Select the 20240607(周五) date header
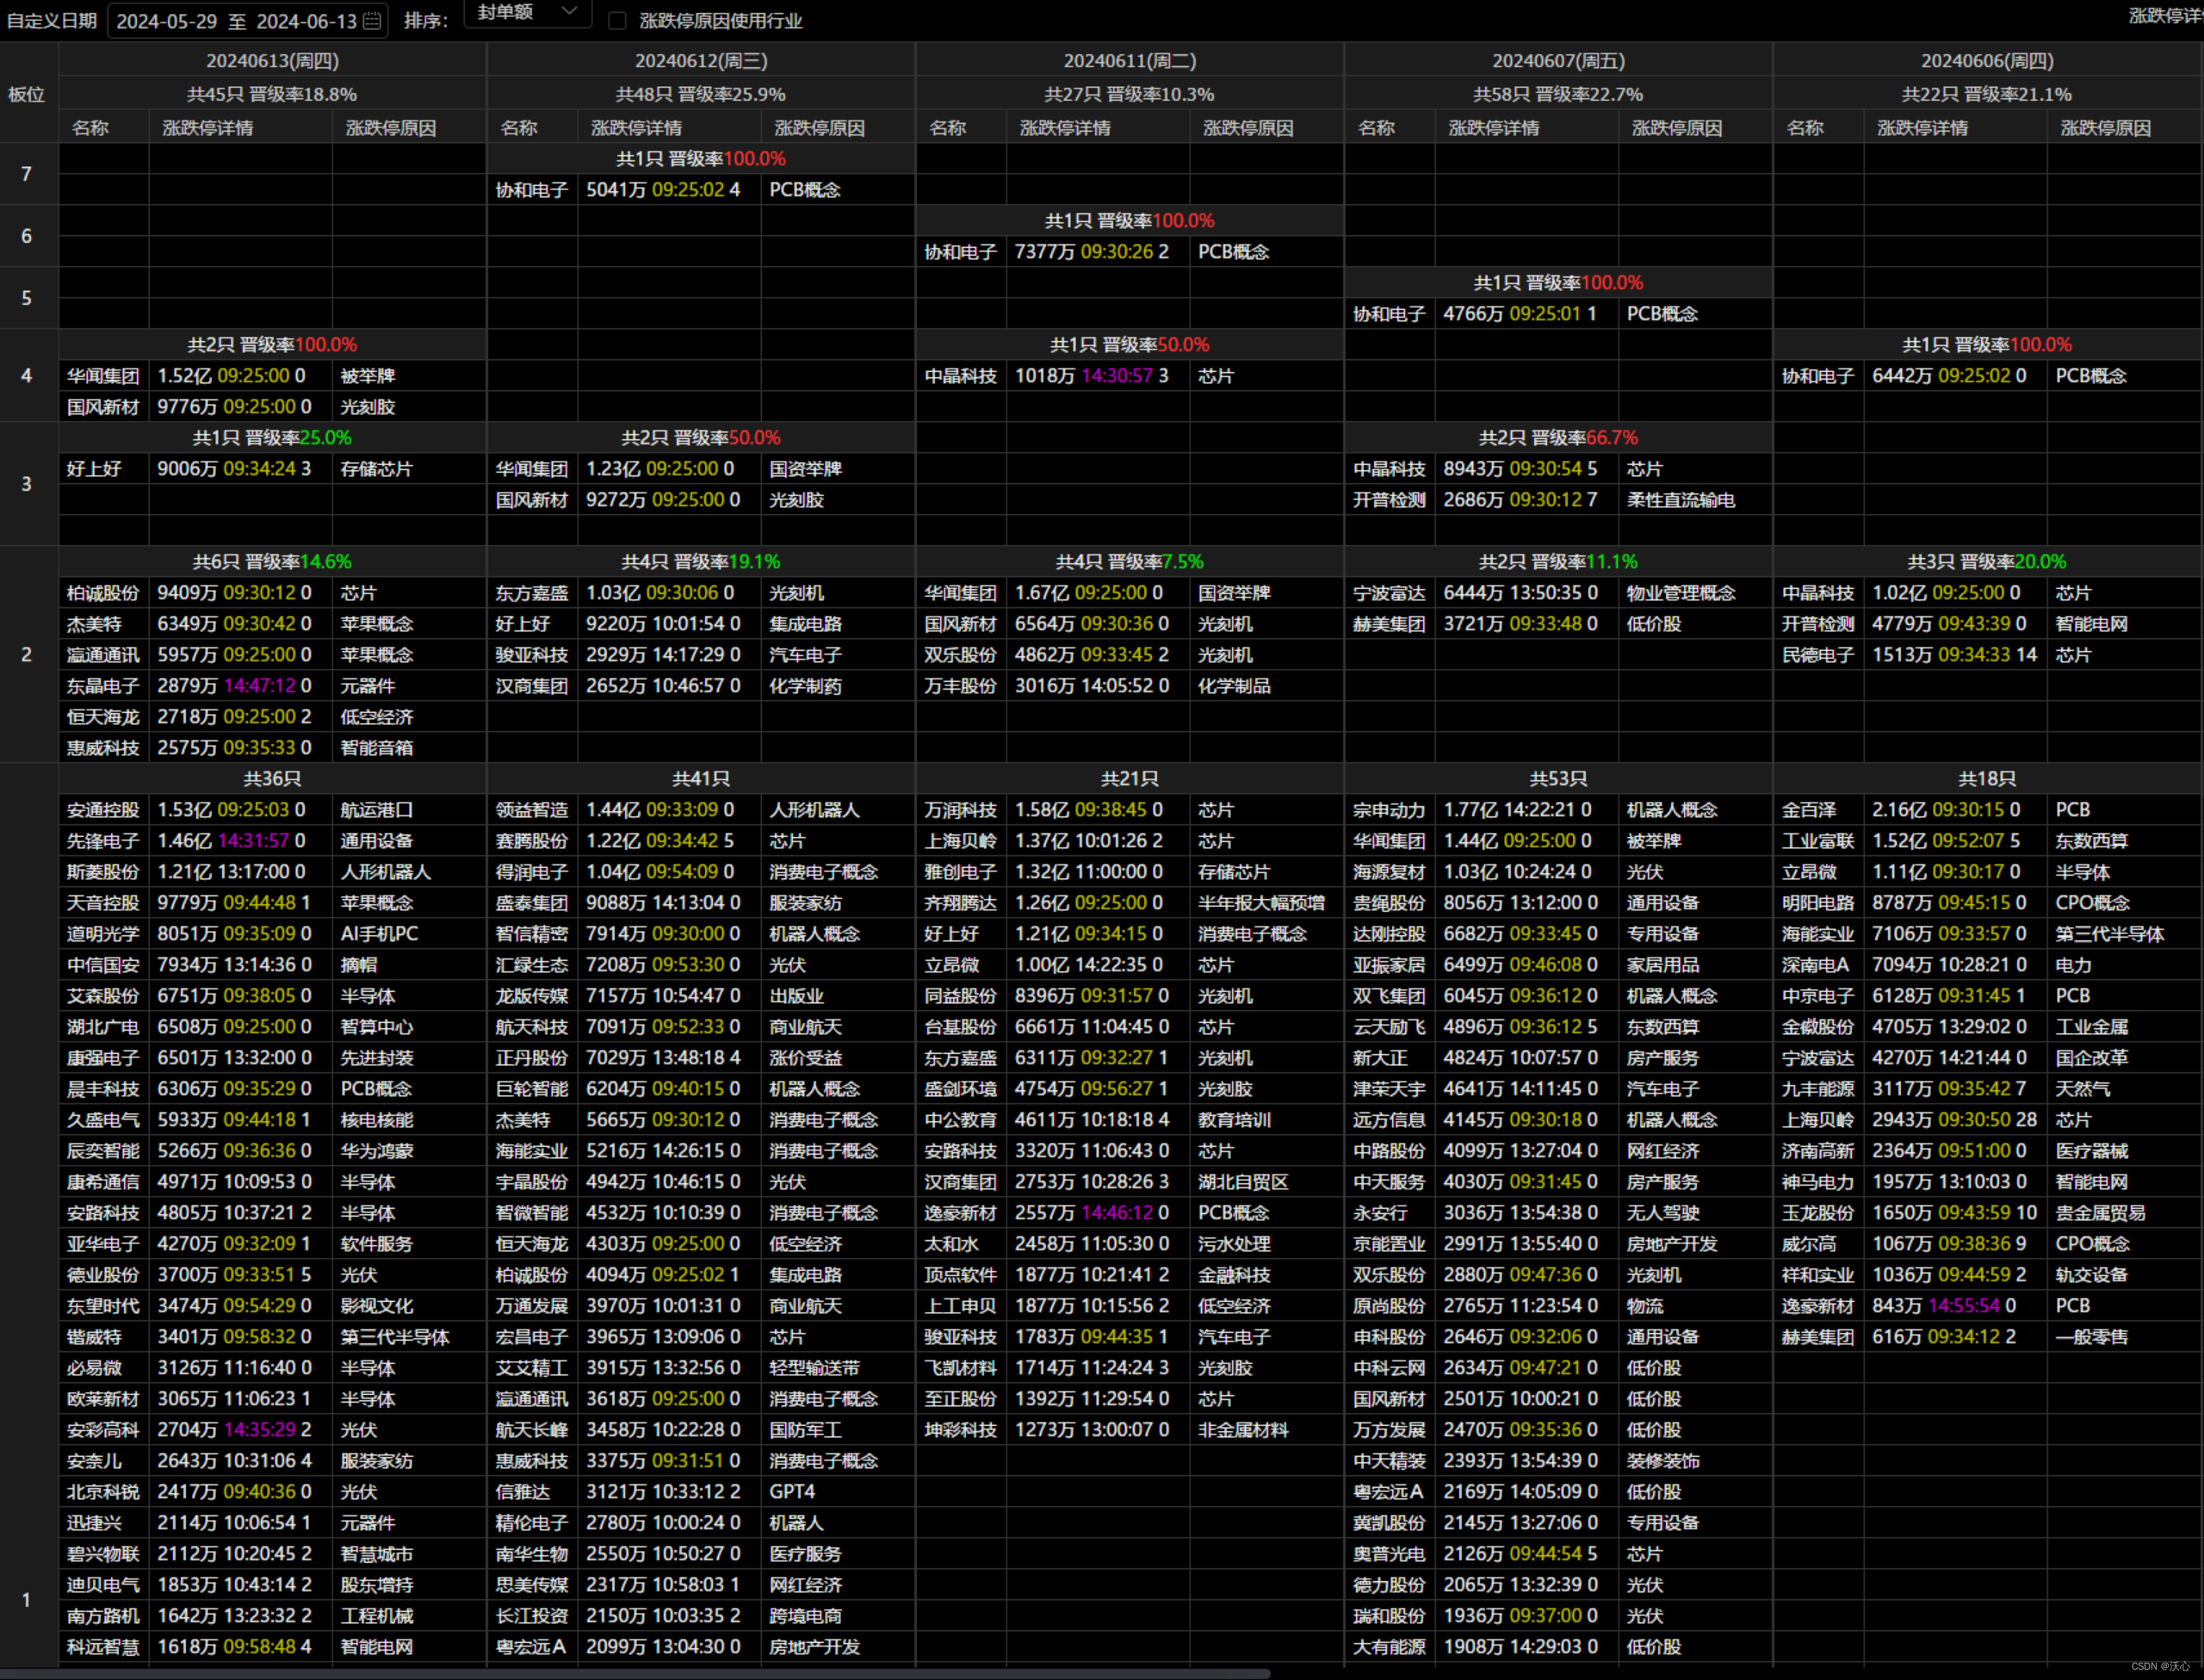 1558,61
